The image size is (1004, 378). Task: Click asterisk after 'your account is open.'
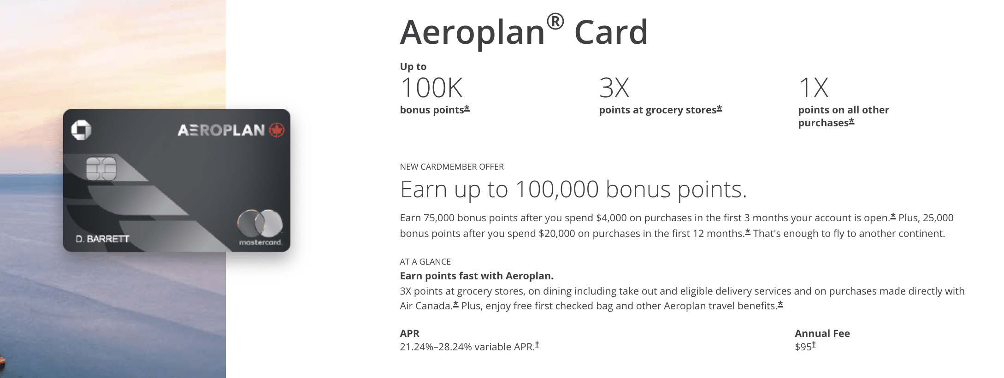click(893, 216)
